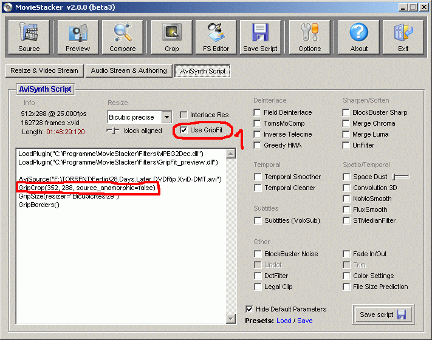Image resolution: width=432 pixels, height=340 pixels.
Task: Check NoMoSmooth filter
Action: click(346, 199)
